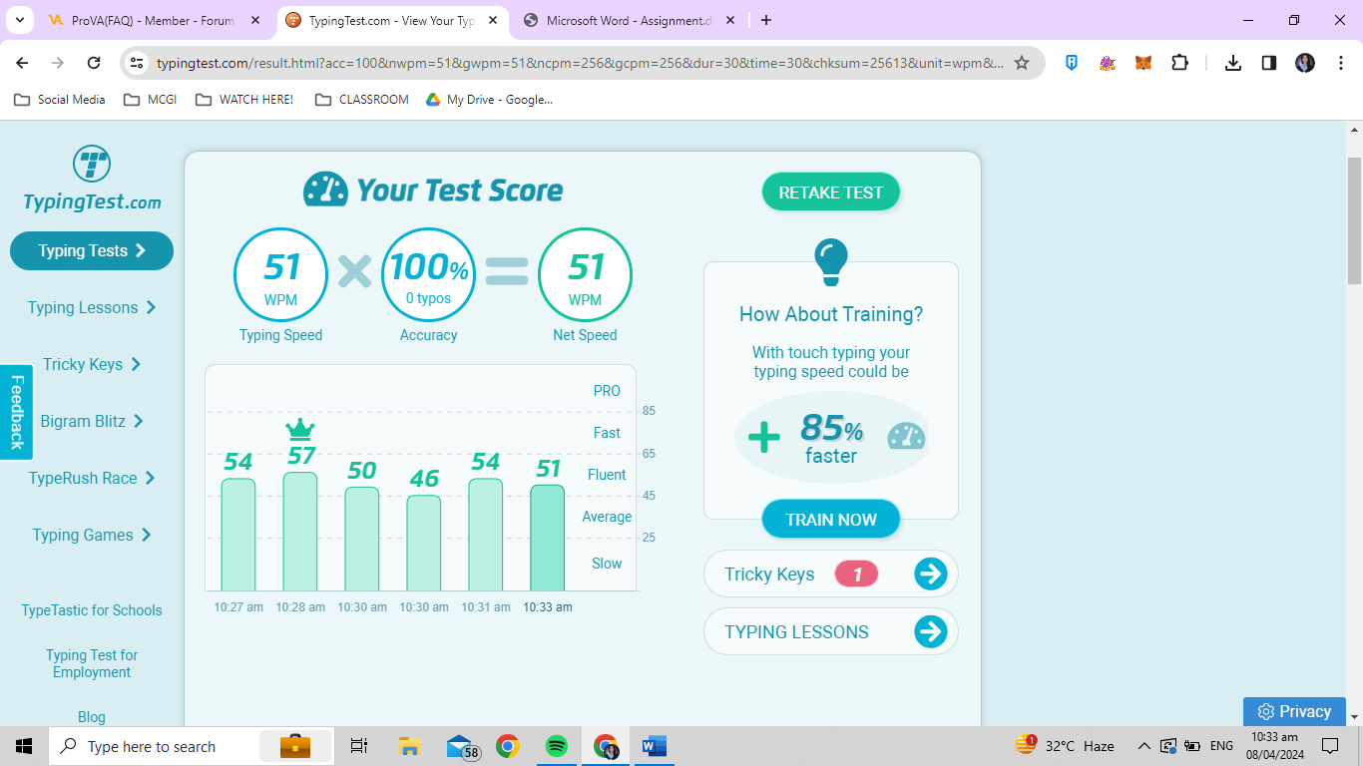The height and width of the screenshot is (766, 1363).
Task: Click the TypingTest.com logo in sidebar
Action: pos(92,180)
